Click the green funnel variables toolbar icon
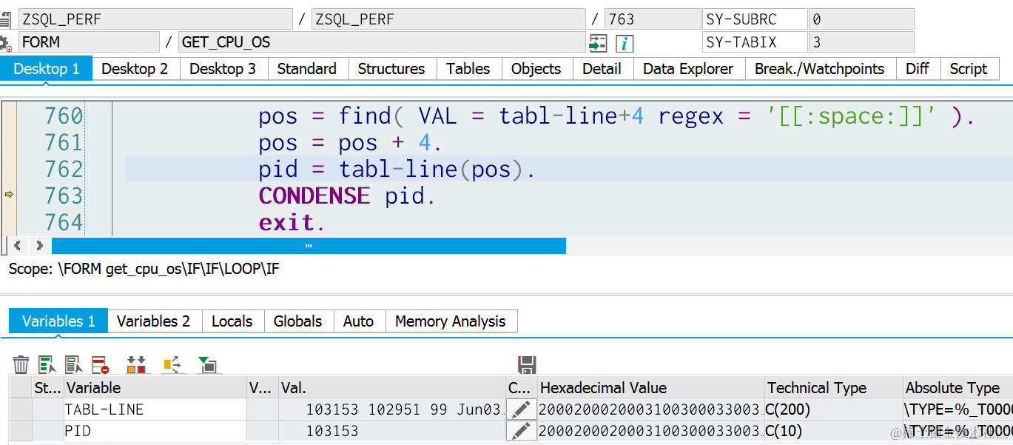The height and width of the screenshot is (445, 1013). pyautogui.click(x=206, y=364)
